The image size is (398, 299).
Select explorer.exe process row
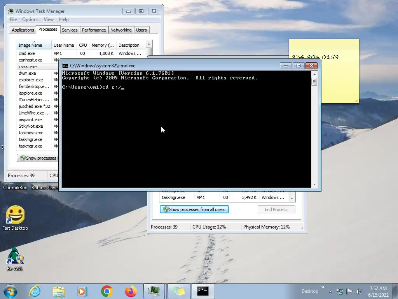(x=38, y=80)
